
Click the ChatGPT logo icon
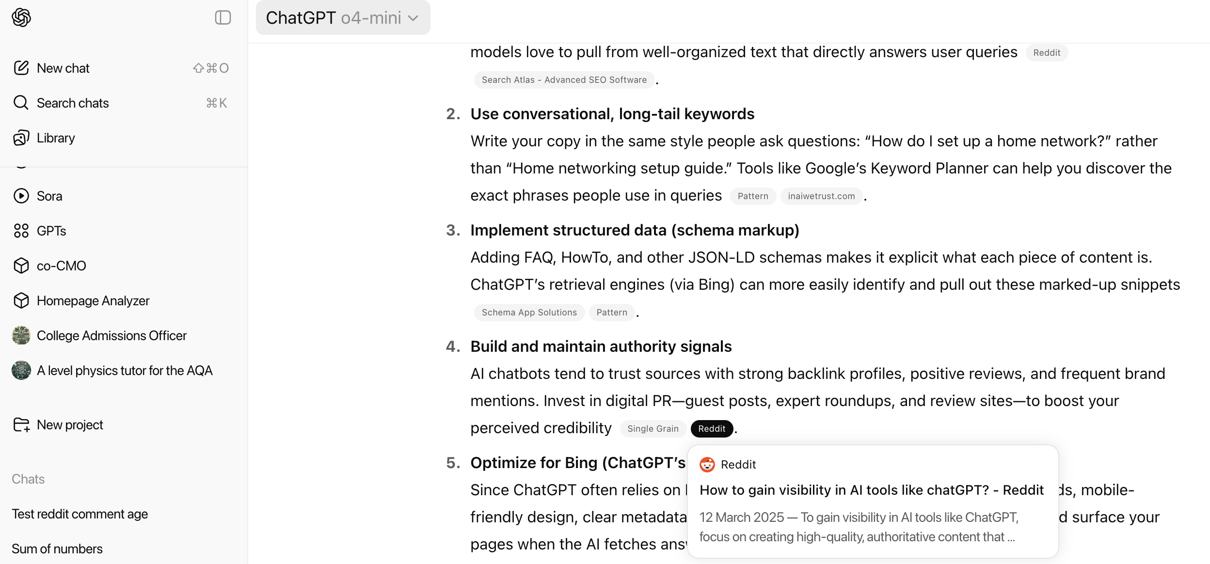[x=21, y=18]
